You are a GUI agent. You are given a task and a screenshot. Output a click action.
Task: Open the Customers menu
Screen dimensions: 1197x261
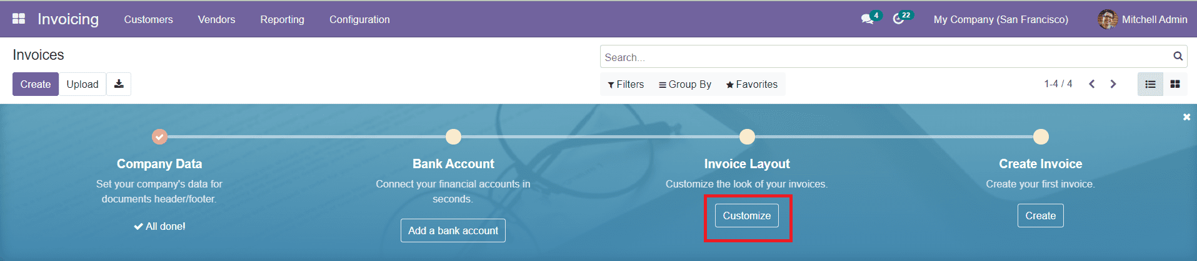[x=148, y=19]
